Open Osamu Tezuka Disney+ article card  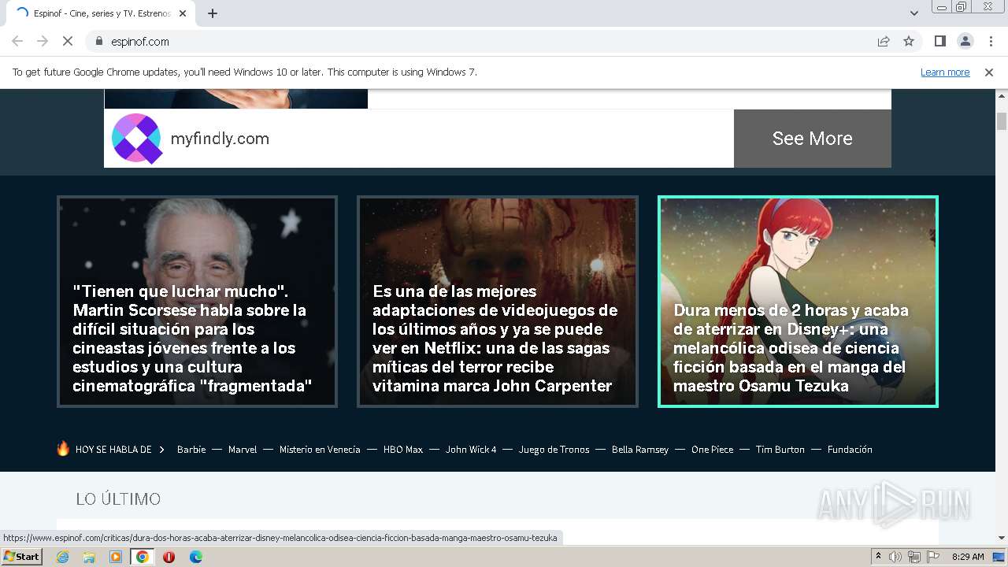coord(798,302)
